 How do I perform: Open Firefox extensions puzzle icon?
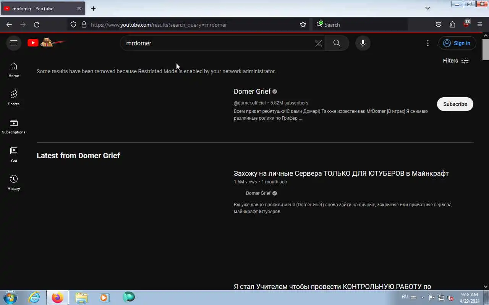pos(452,25)
